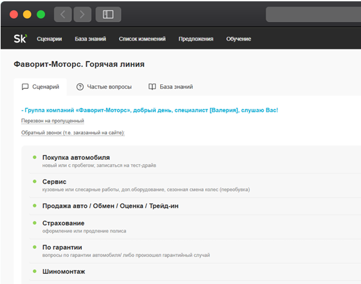Click the Sk logo icon
This screenshot has width=361, height=284.
20,39
